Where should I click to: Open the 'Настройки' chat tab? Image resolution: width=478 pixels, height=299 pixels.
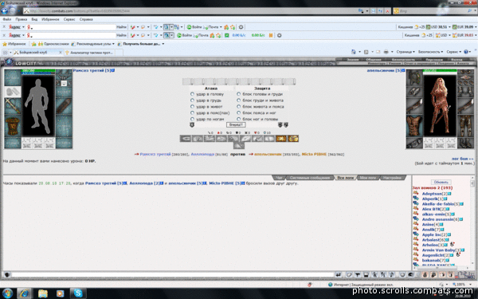tap(392, 178)
